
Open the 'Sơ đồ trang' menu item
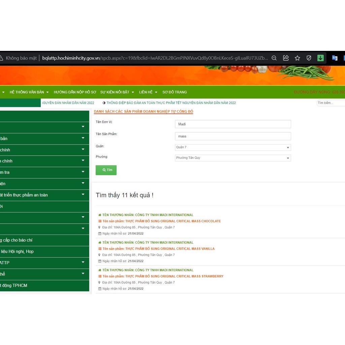(175, 92)
